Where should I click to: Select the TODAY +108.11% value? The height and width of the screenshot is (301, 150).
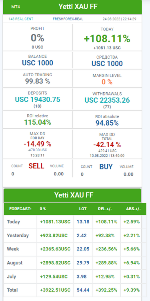[107, 39]
